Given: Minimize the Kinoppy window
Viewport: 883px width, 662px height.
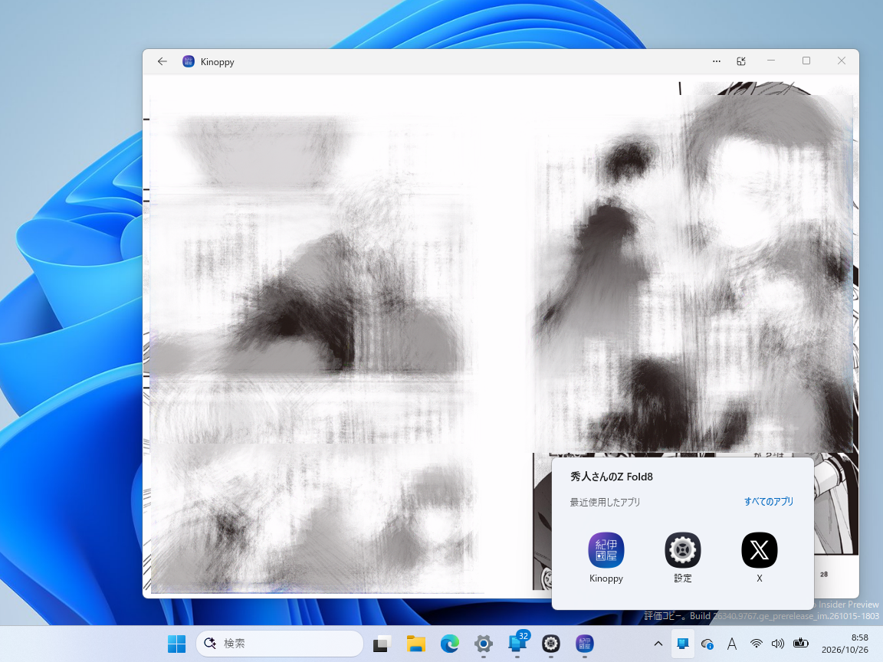Looking at the screenshot, I should click(771, 61).
